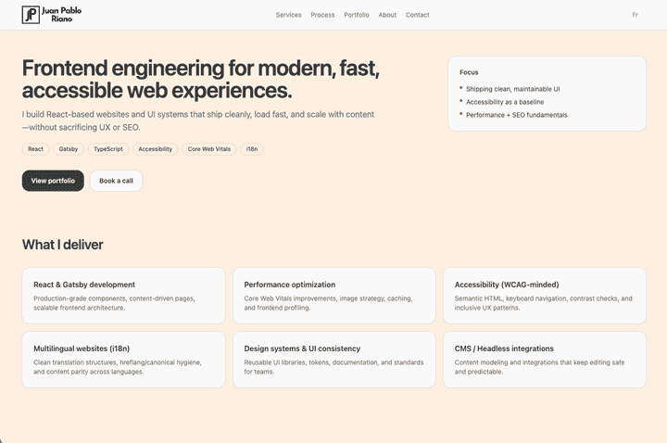
Task: Open the Contact navigation link
Action: pyautogui.click(x=417, y=15)
